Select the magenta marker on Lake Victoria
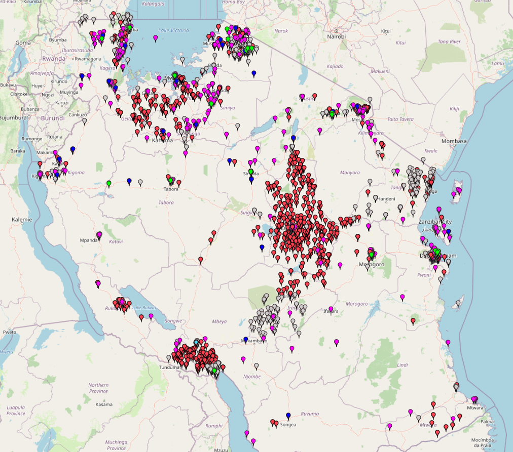The image size is (513, 452). tap(156, 37)
